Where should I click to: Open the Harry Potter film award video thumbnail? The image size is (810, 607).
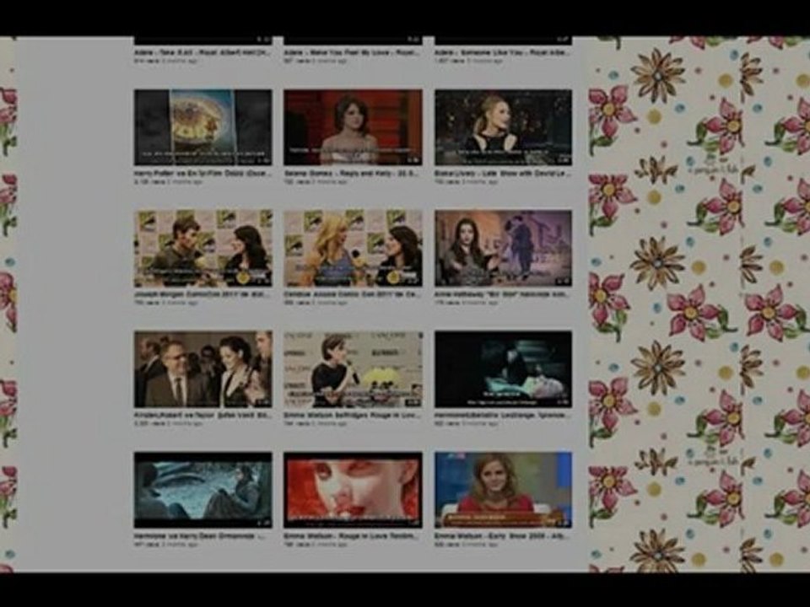click(x=203, y=127)
